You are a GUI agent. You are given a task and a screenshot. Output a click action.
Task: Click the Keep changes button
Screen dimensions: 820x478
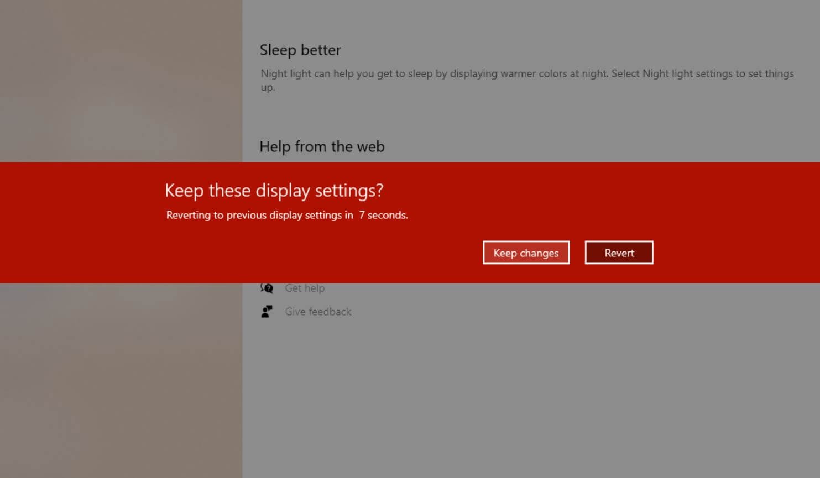pyautogui.click(x=526, y=253)
